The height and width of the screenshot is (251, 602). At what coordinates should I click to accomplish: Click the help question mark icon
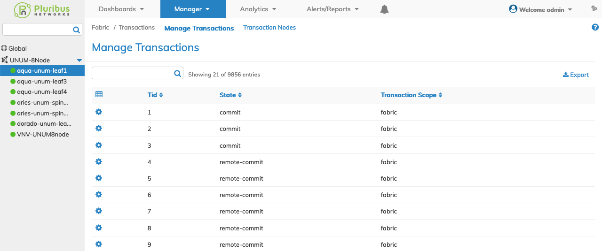tap(595, 27)
